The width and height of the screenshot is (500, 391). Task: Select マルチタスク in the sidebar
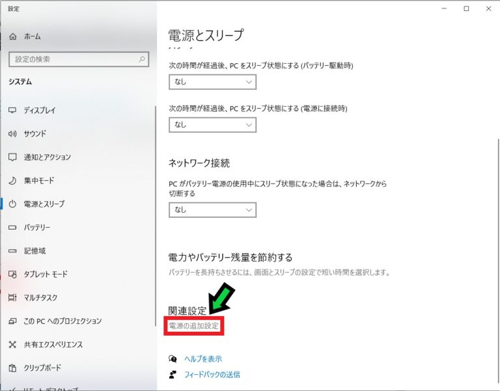[40, 298]
